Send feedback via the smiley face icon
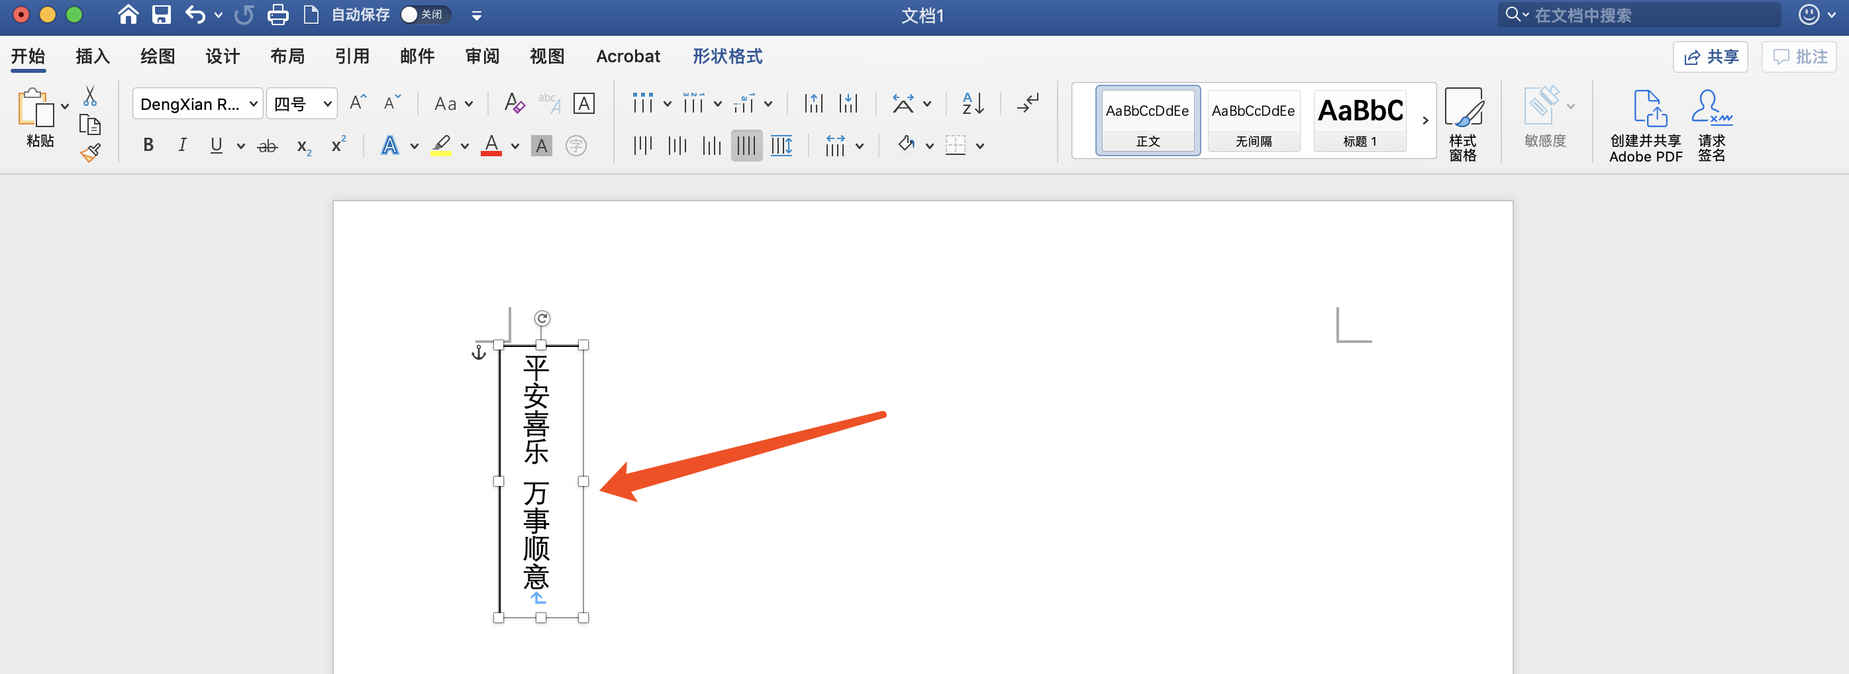Screen dimensions: 1849x674 click(1809, 15)
